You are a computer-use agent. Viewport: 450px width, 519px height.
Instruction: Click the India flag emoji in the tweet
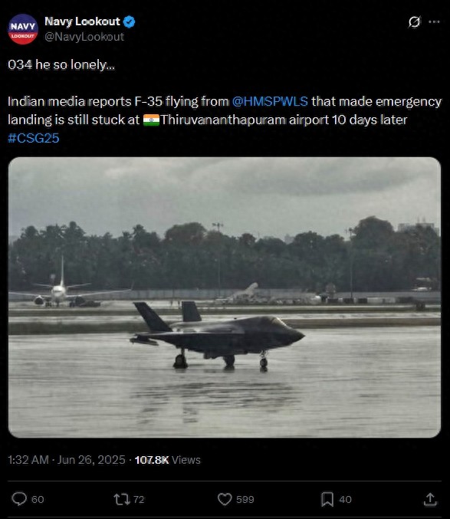click(x=151, y=120)
